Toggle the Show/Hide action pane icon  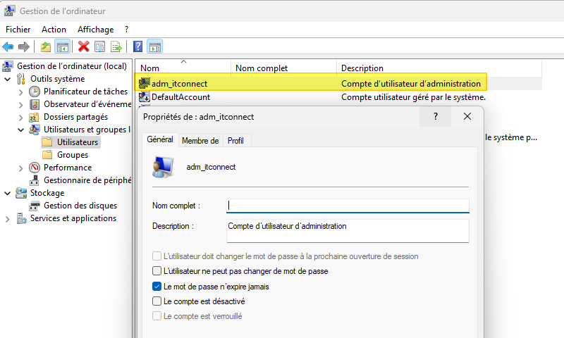155,46
